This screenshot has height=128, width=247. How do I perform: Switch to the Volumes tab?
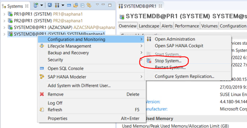tap(209, 26)
